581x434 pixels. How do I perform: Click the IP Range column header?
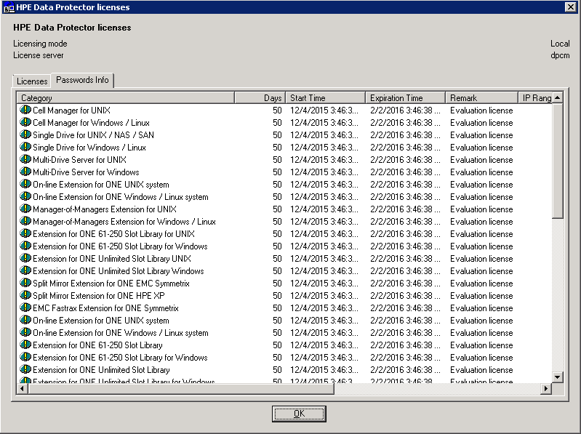click(535, 97)
